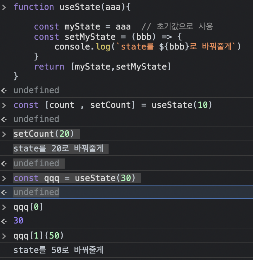
Task: Click the 'return [myState,setMyState]' line
Action: click(103, 67)
